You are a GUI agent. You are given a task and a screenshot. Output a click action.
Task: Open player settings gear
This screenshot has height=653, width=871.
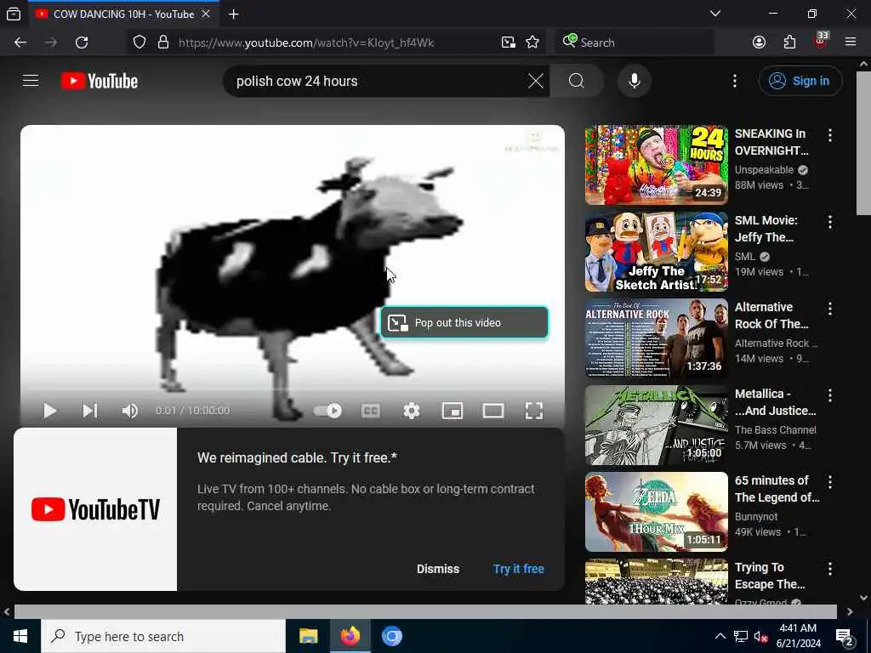pyautogui.click(x=411, y=411)
